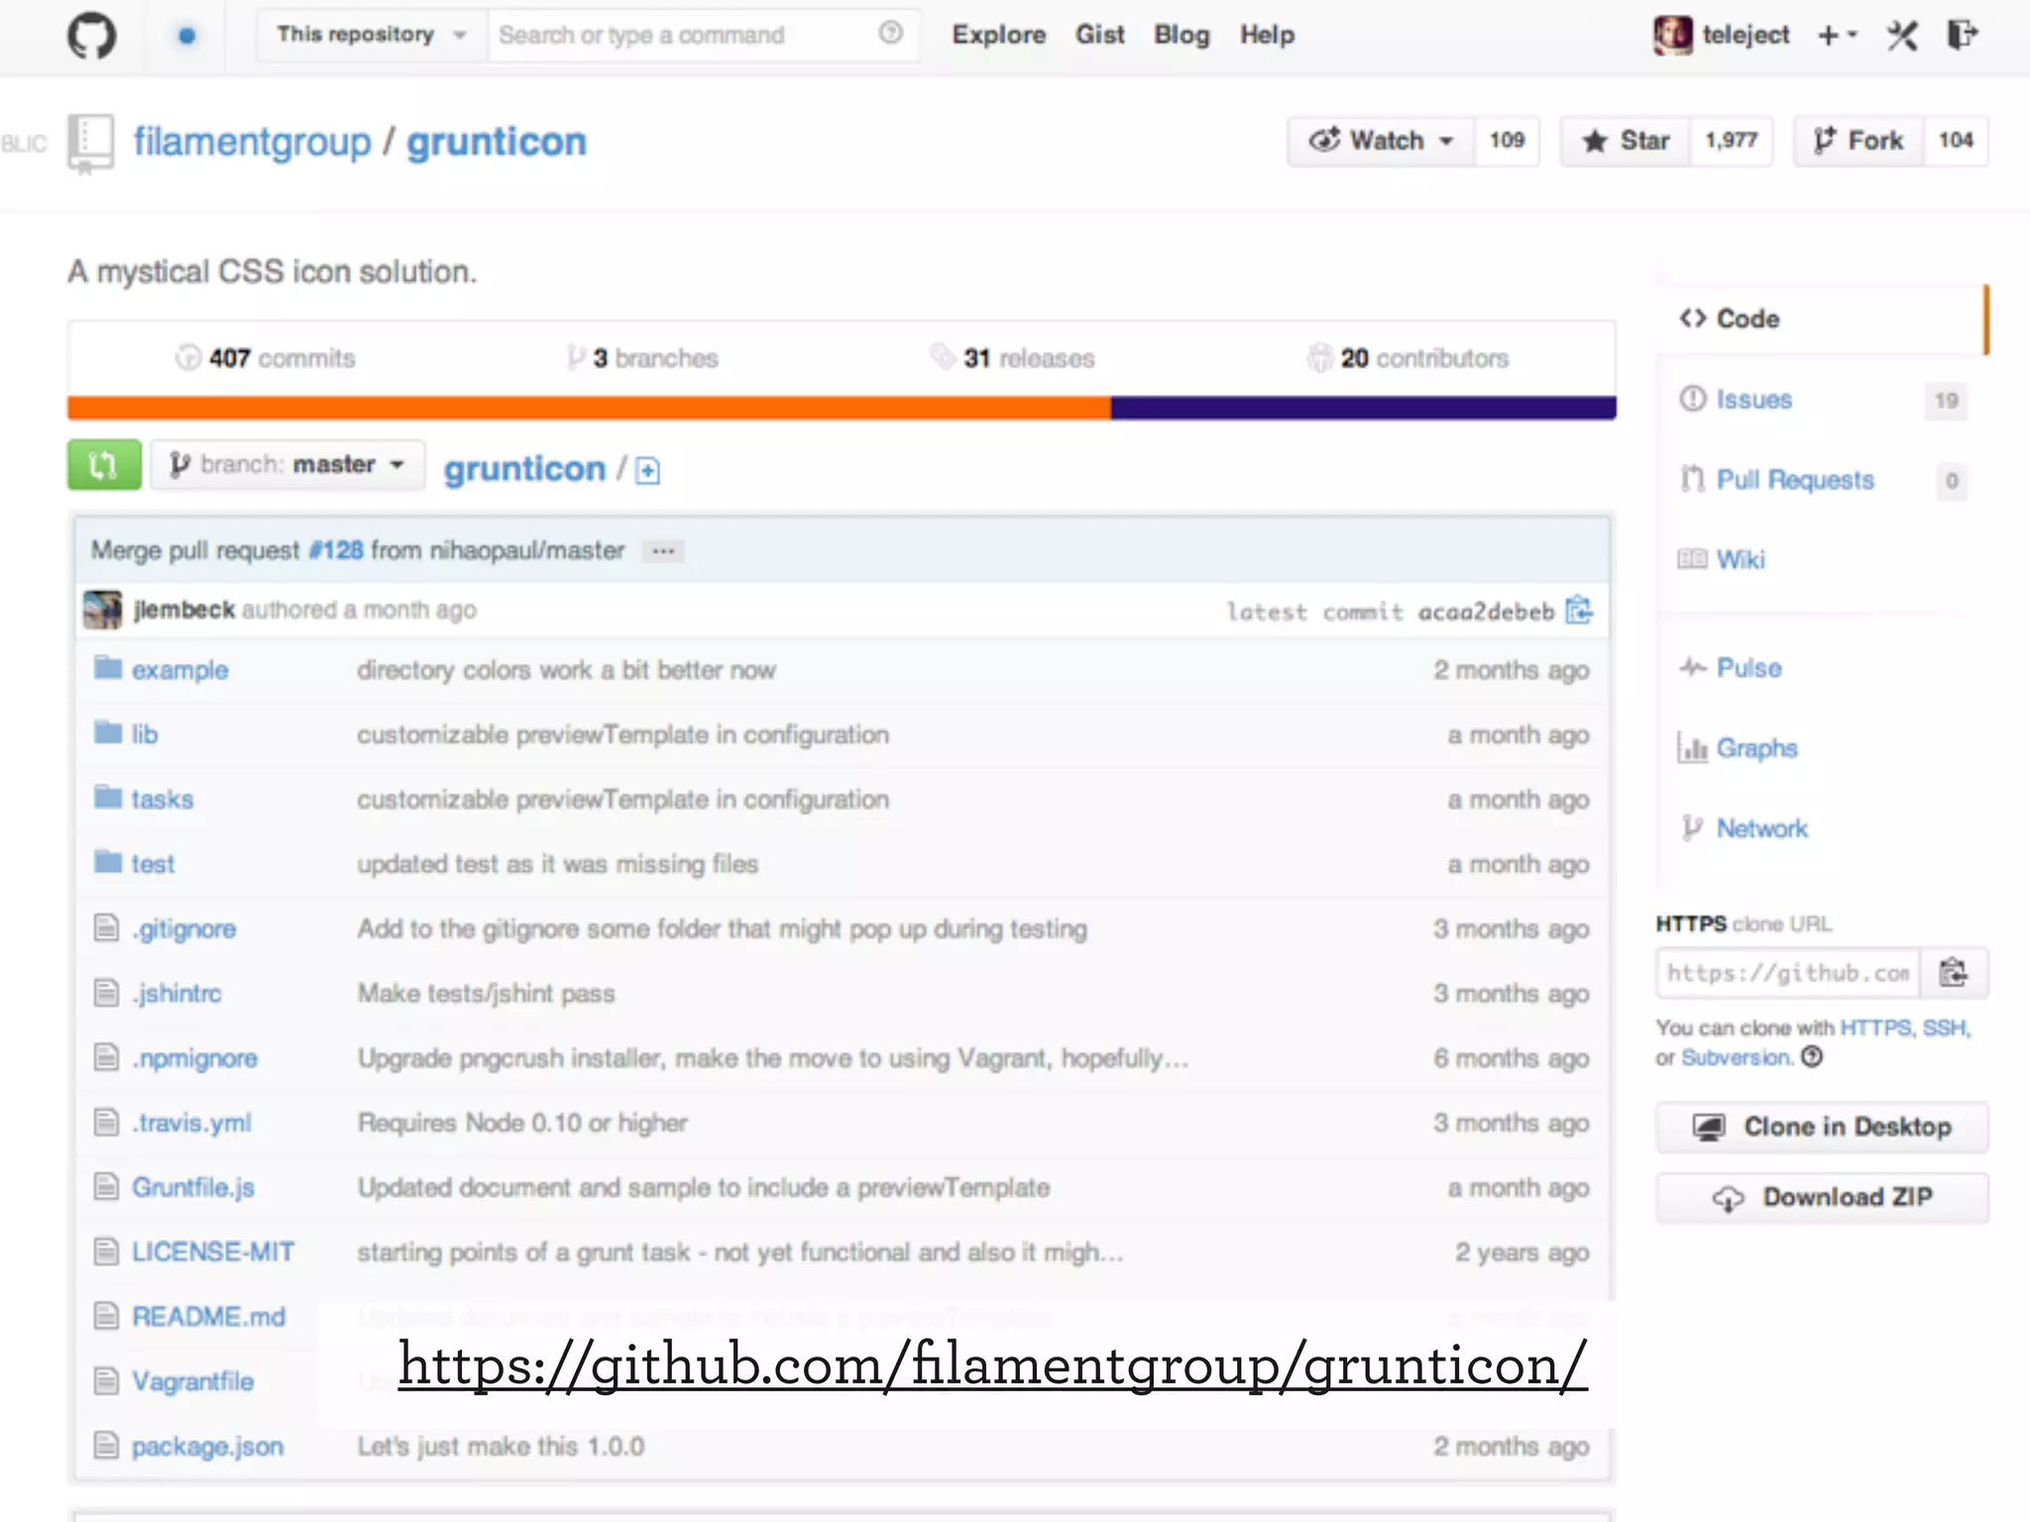Image resolution: width=2030 pixels, height=1522 pixels.
Task: Click Download ZIP button
Action: click(x=1822, y=1198)
